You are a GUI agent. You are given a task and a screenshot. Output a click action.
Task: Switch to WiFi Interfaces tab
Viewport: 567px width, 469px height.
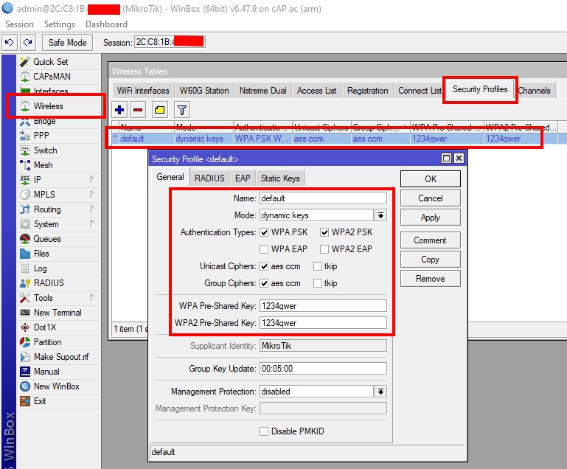143,91
